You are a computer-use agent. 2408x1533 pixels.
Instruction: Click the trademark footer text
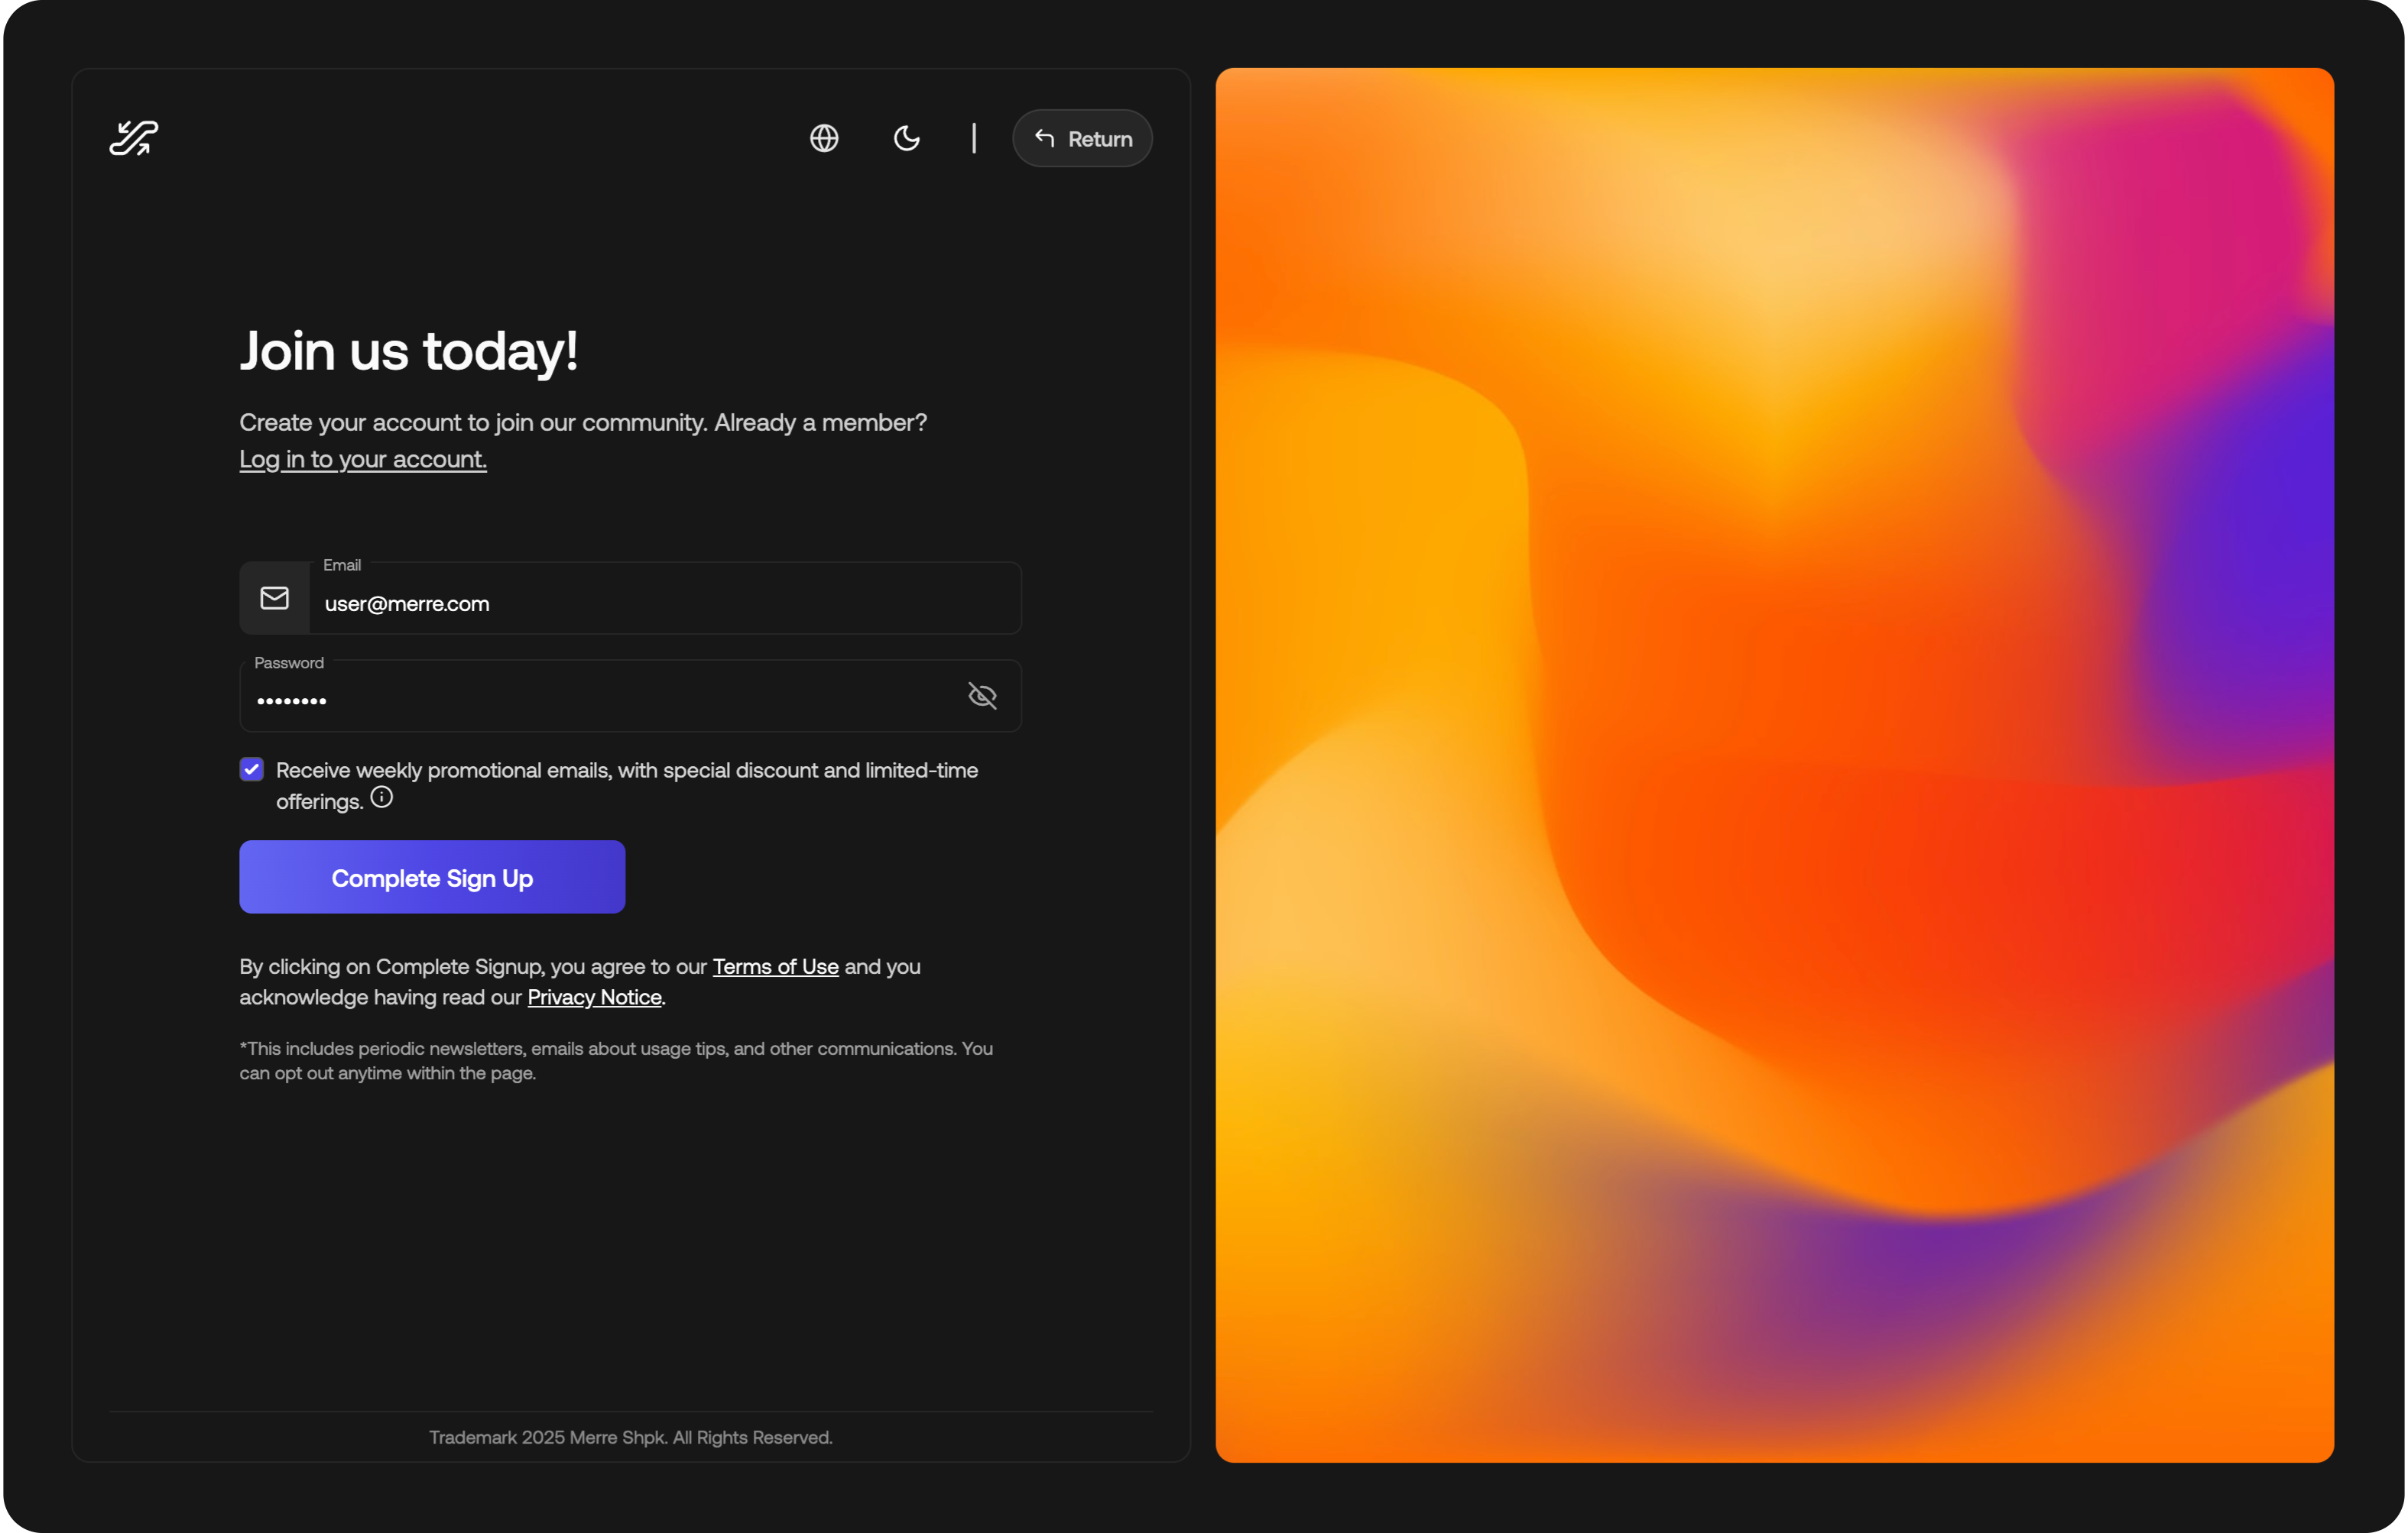coord(630,1437)
